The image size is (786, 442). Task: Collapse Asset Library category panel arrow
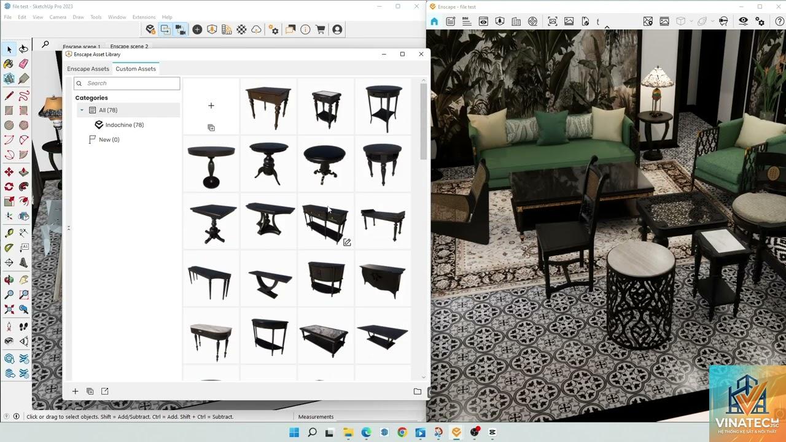pos(69,228)
